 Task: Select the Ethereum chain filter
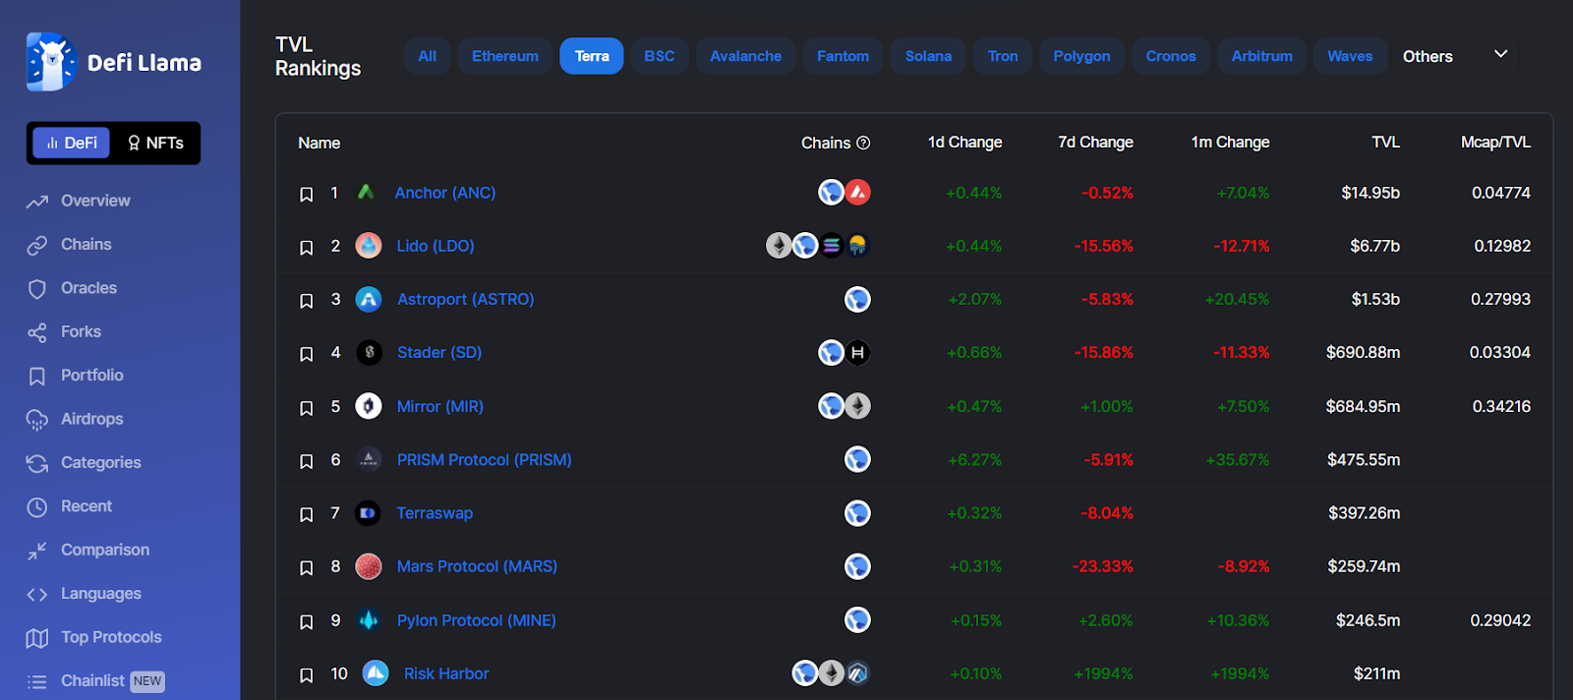pos(505,56)
